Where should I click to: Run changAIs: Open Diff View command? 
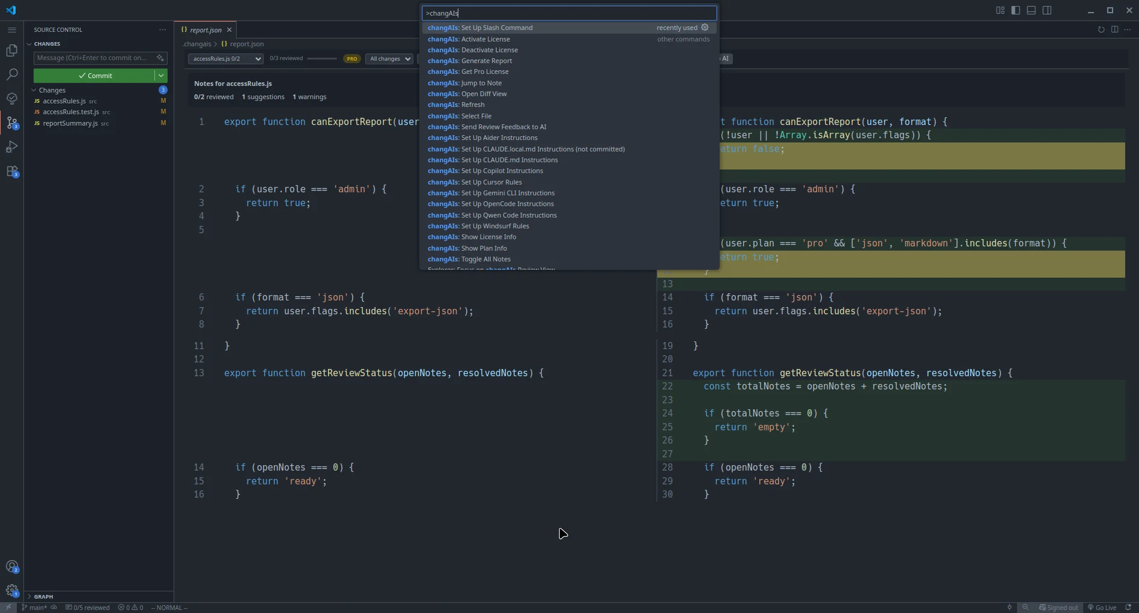[569, 94]
